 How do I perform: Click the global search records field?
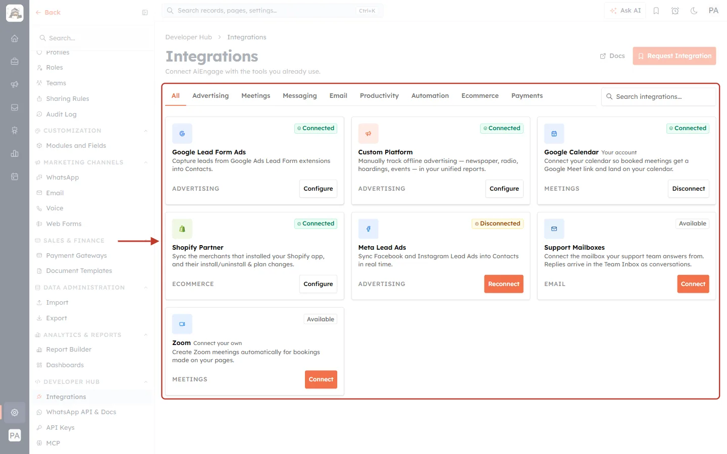[273, 11]
